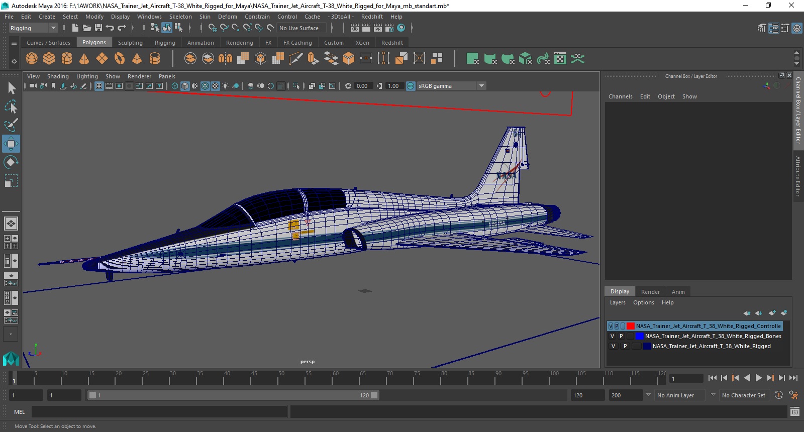Create a polygon cube from the shelf
The width and height of the screenshot is (804, 432).
(x=49, y=59)
